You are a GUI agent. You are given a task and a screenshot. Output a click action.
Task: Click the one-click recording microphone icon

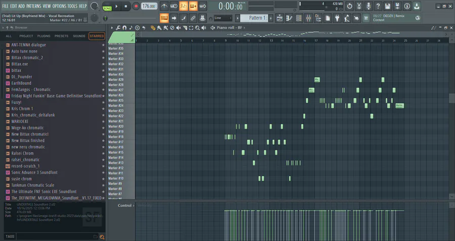click(x=369, y=6)
